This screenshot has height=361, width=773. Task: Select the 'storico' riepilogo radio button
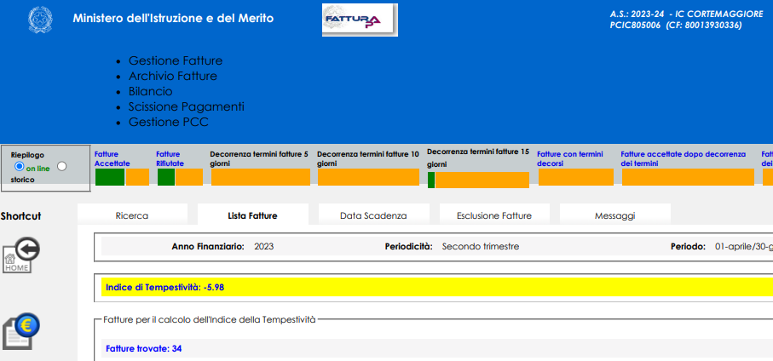coord(61,167)
